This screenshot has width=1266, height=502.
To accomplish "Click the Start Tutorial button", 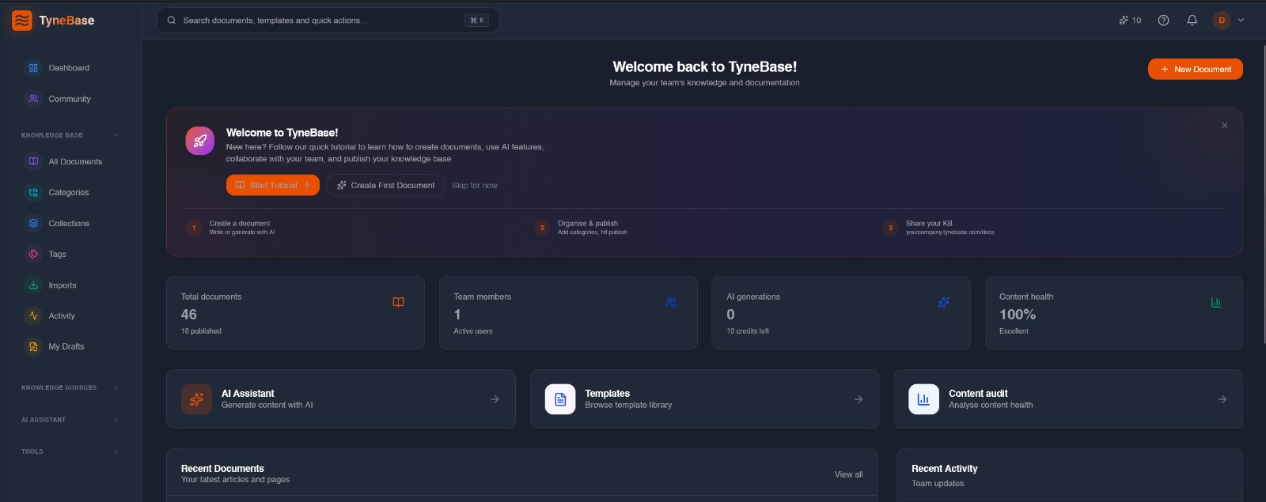I will pyautogui.click(x=273, y=185).
